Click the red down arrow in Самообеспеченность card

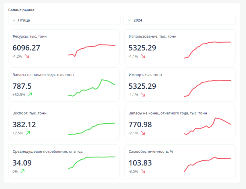click(x=143, y=171)
